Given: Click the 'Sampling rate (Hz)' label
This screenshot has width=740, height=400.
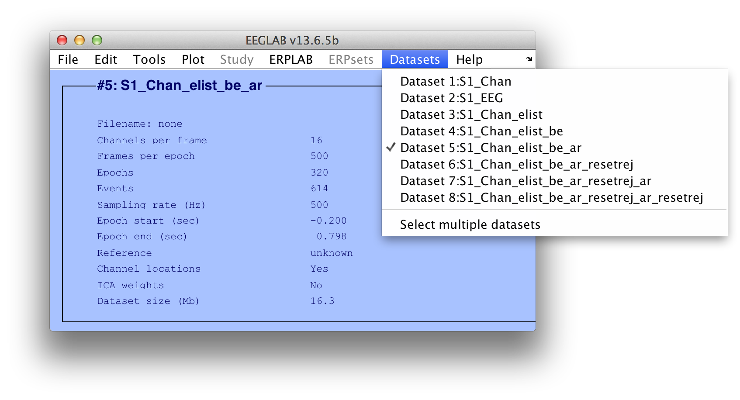Looking at the screenshot, I should 151,205.
